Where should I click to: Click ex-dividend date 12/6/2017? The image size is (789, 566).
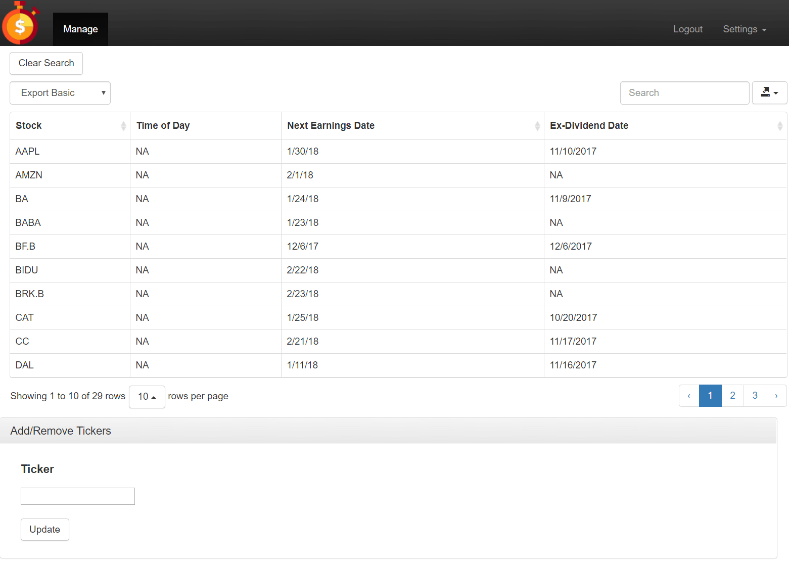[571, 247]
